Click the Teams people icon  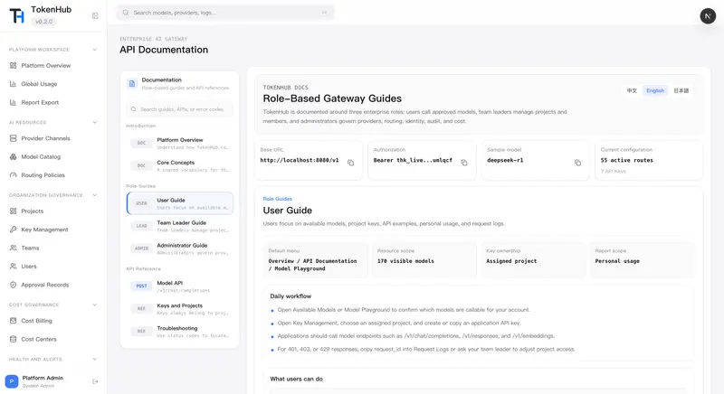click(x=13, y=248)
